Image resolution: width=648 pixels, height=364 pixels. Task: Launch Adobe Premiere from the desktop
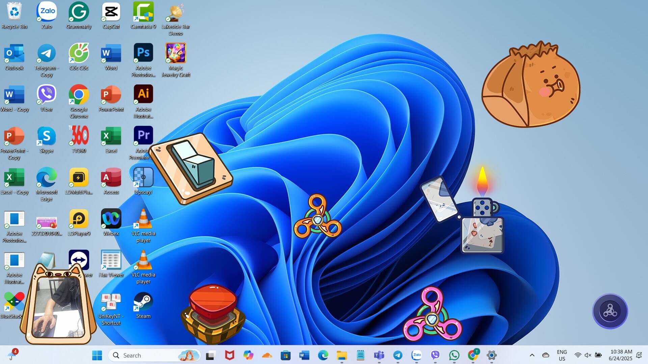click(x=143, y=135)
